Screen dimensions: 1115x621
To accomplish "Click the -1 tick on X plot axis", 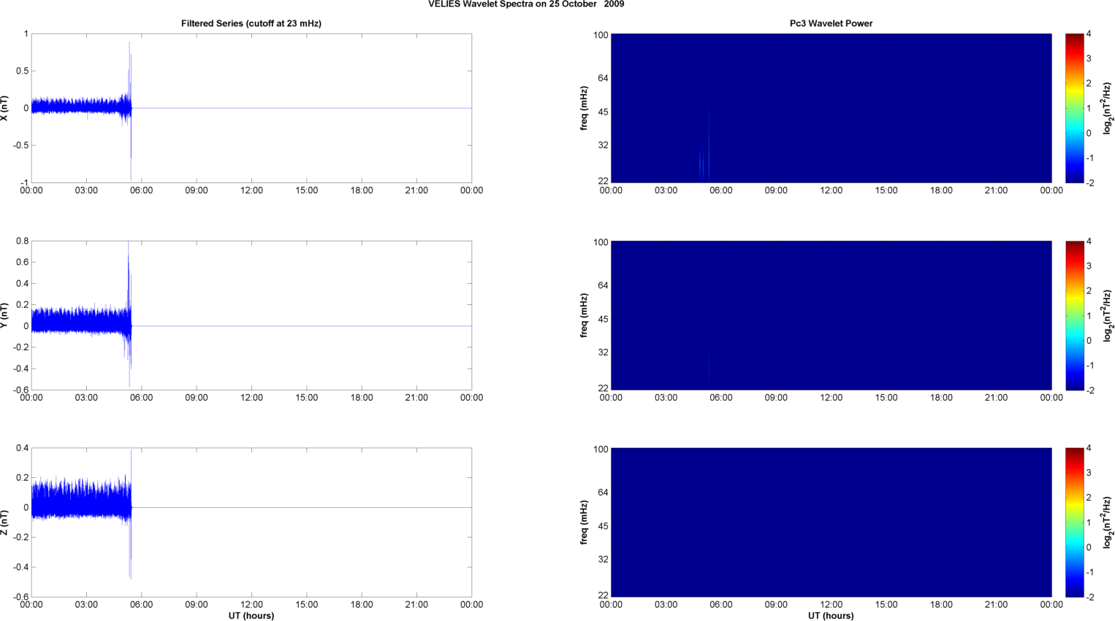I will click(x=24, y=182).
